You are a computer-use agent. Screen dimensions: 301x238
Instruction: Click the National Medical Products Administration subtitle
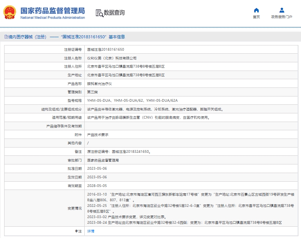click(52, 18)
